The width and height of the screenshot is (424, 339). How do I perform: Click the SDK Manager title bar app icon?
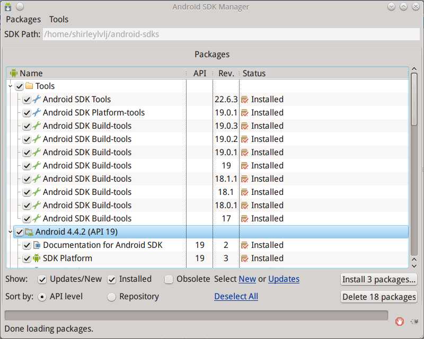pyautogui.click(x=8, y=7)
